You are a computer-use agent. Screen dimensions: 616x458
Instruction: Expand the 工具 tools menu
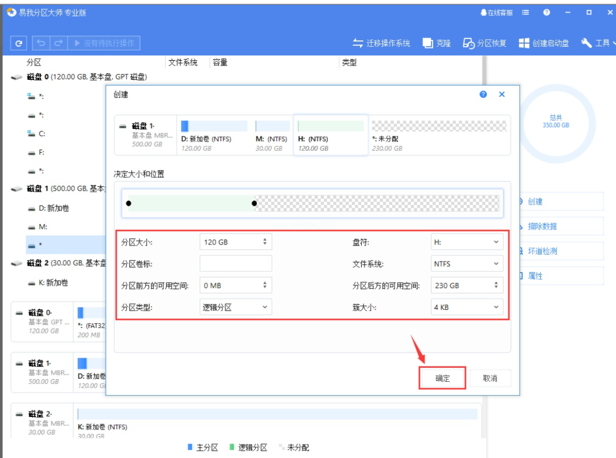click(596, 43)
